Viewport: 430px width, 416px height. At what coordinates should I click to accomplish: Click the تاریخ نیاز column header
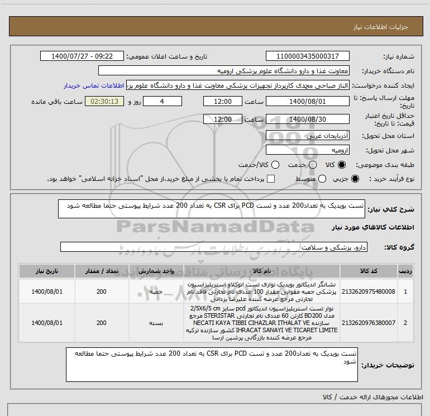click(46, 271)
